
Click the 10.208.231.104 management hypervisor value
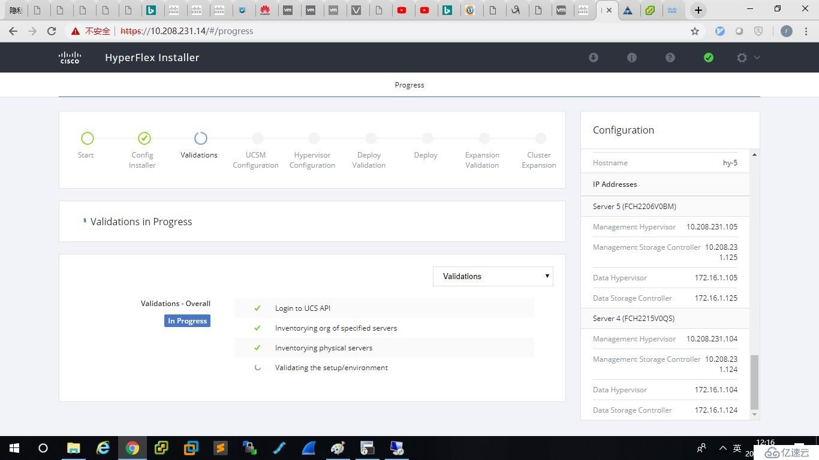[712, 339]
